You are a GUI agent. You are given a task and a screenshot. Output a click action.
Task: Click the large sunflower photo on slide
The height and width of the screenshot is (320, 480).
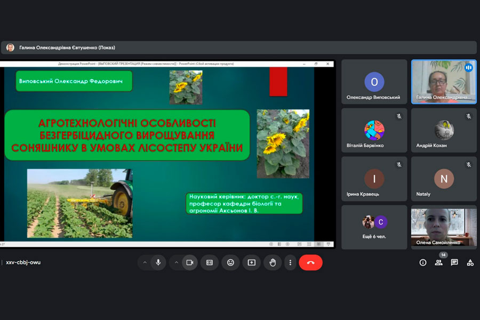pos(283,143)
